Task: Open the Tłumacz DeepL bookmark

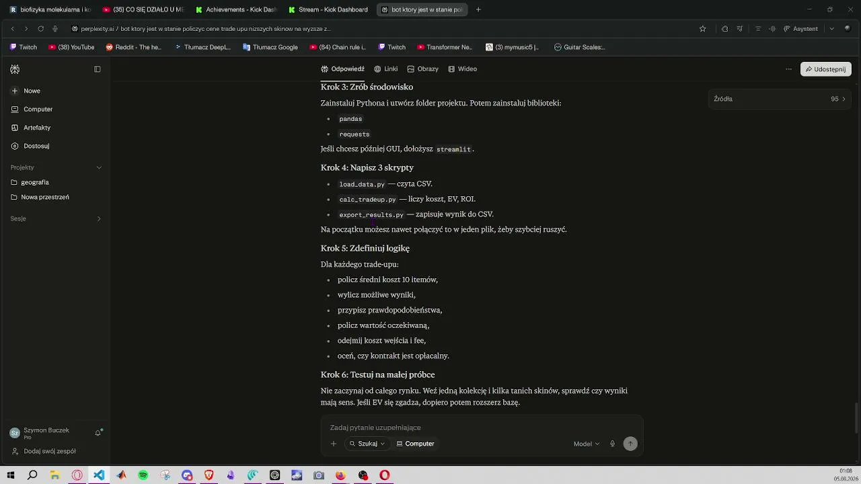Action: pyautogui.click(x=202, y=47)
